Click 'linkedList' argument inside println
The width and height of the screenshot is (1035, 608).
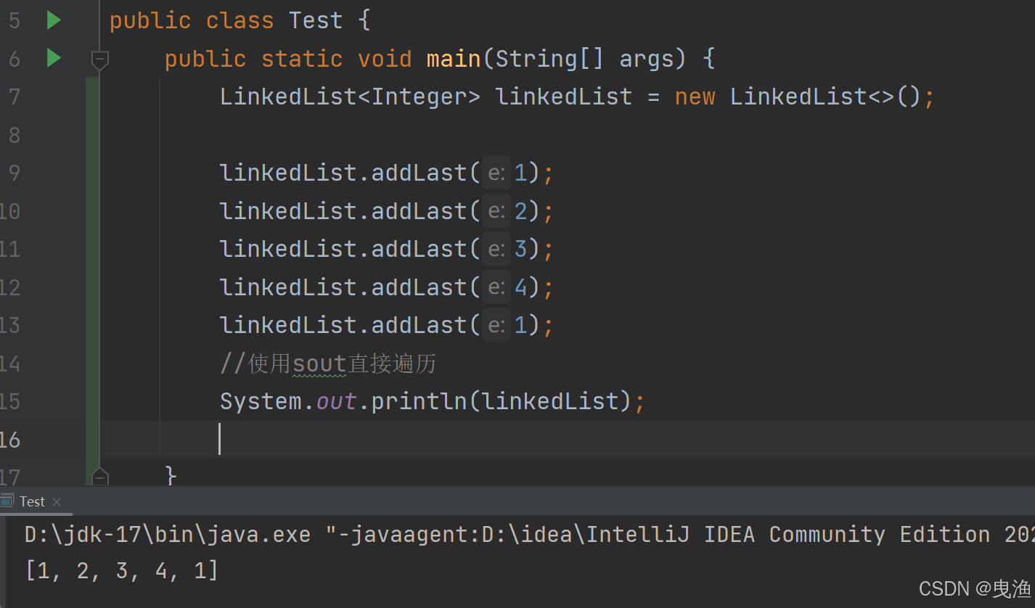pos(551,401)
